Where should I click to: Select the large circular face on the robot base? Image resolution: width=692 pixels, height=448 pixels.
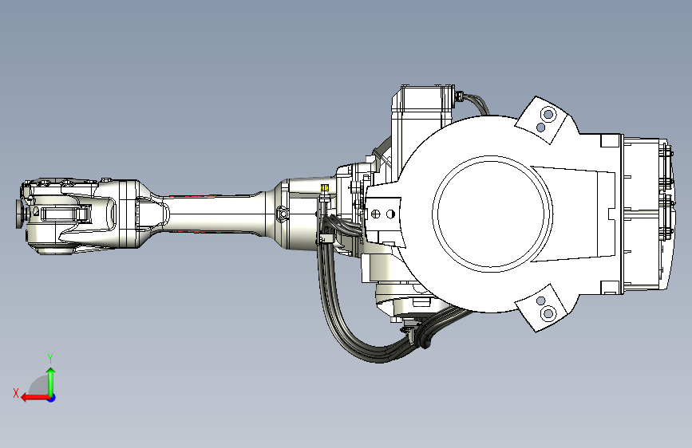(x=492, y=214)
